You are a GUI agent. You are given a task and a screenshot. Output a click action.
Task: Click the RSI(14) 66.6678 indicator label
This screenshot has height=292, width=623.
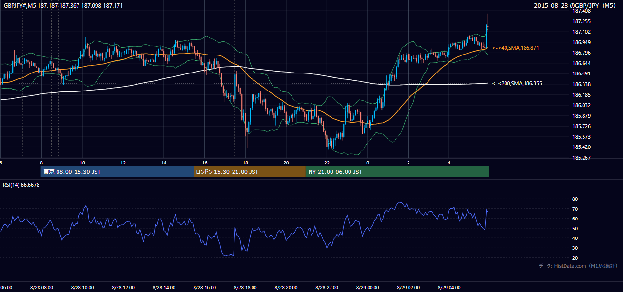21,185
